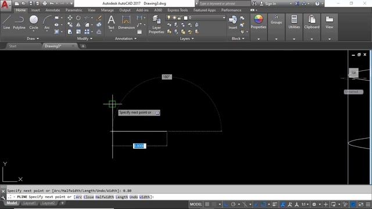Switch to the Start file tab
The height and width of the screenshot is (209, 372).
coord(13,46)
